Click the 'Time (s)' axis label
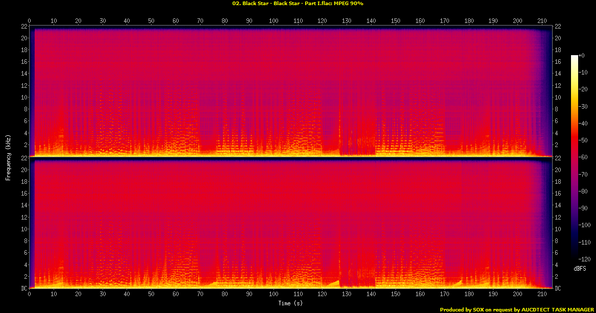 [x=290, y=303]
